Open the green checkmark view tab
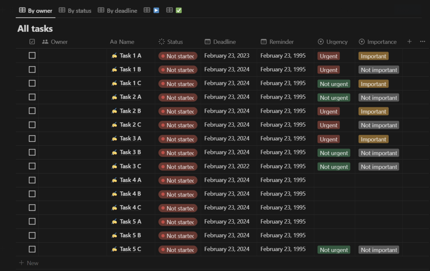The width and height of the screenshot is (430, 271). point(175,10)
